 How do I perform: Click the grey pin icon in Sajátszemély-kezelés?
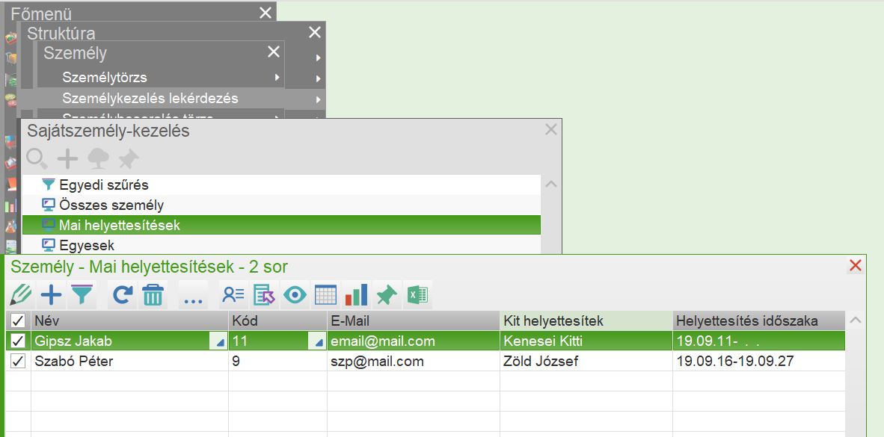(x=129, y=159)
